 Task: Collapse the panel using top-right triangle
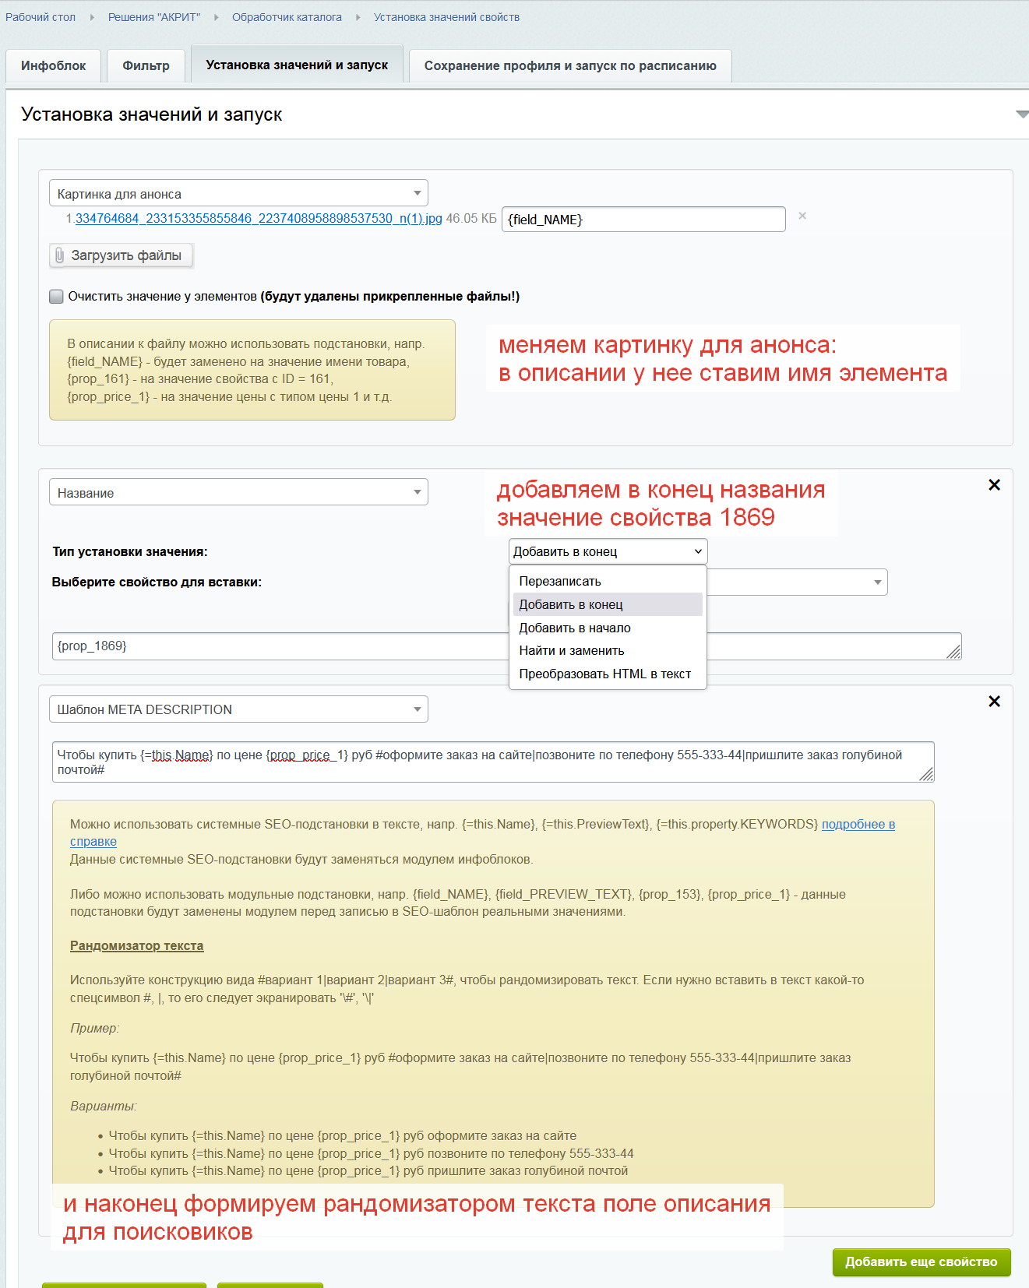[1021, 114]
